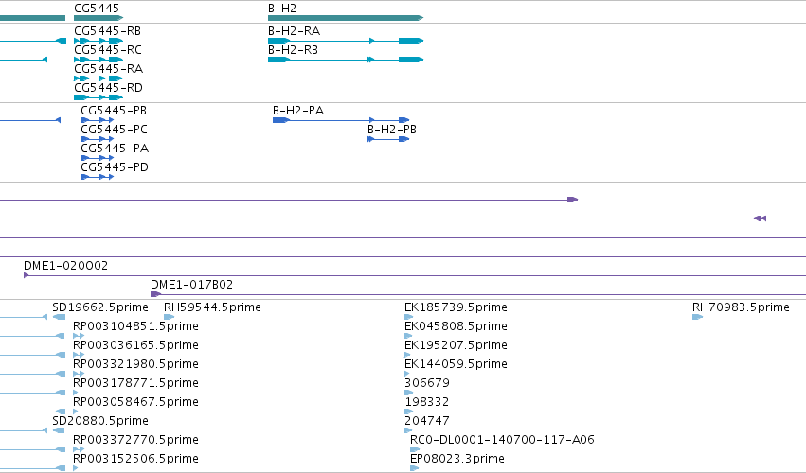Screen dimensions: 806x473
Task: Click the B-H2-RB transcript glyph
Action: coord(346,60)
